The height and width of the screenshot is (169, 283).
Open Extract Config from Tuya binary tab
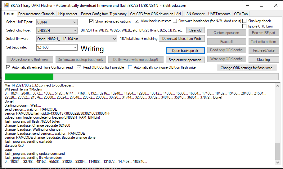(104, 14)
